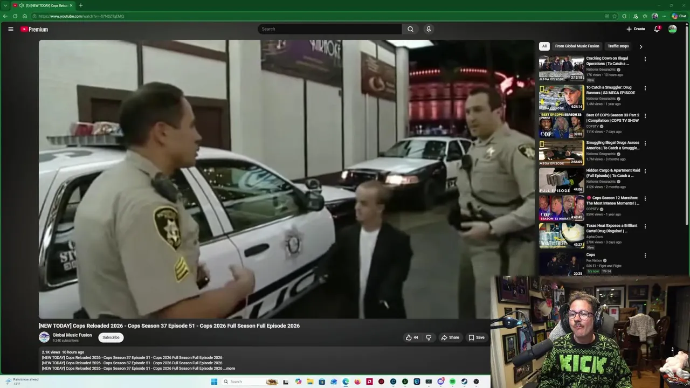Add page to favorites star icon
Image resolution: width=690 pixels, height=388 pixels.
[x=615, y=16]
